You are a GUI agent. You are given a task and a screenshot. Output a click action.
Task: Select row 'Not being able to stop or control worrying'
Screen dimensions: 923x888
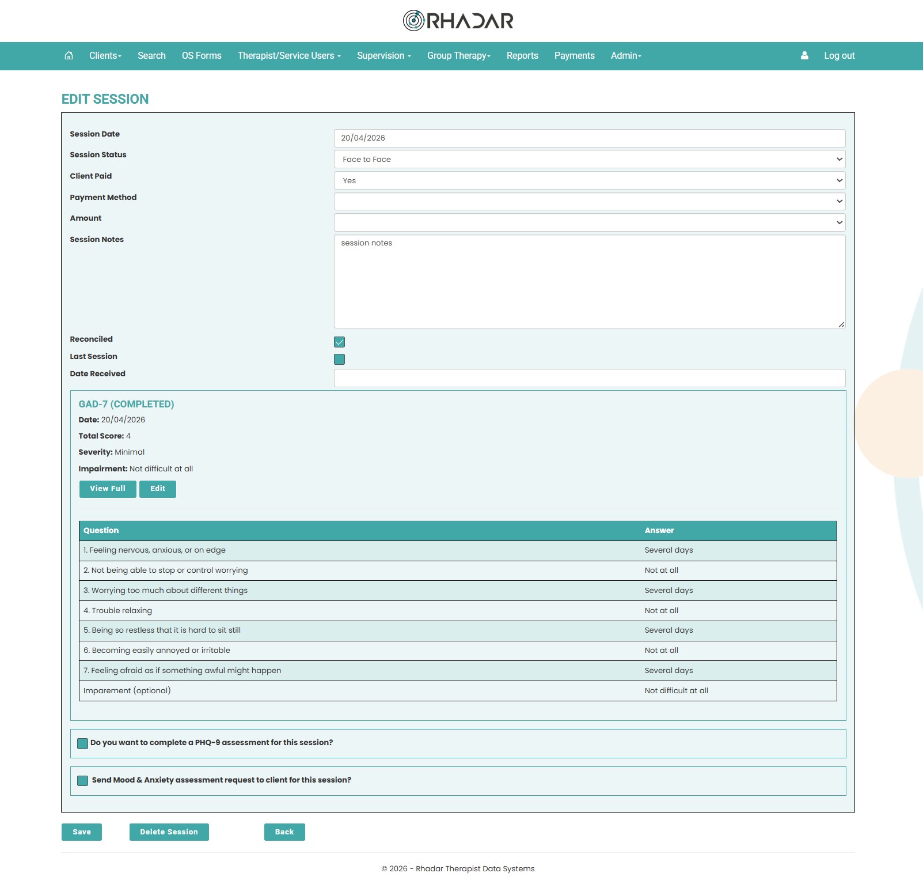pyautogui.click(x=458, y=570)
